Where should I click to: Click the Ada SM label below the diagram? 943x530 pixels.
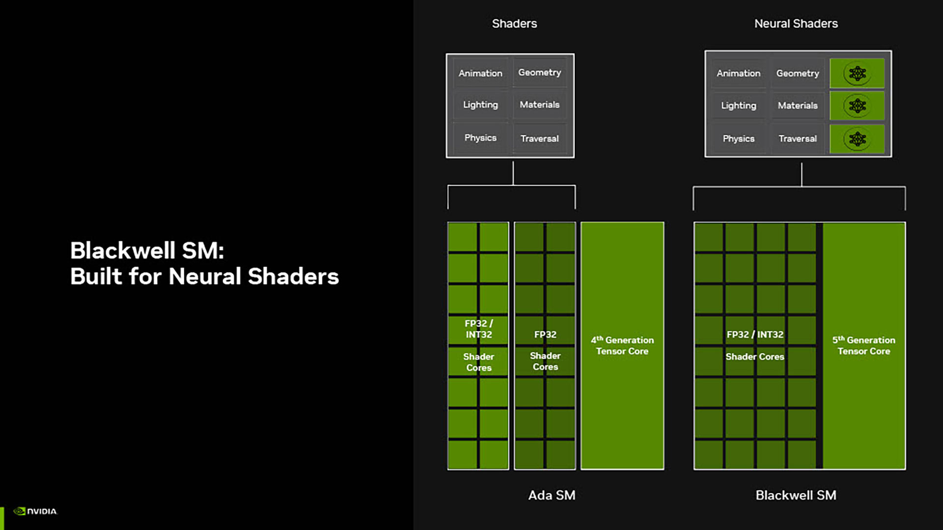(x=552, y=495)
